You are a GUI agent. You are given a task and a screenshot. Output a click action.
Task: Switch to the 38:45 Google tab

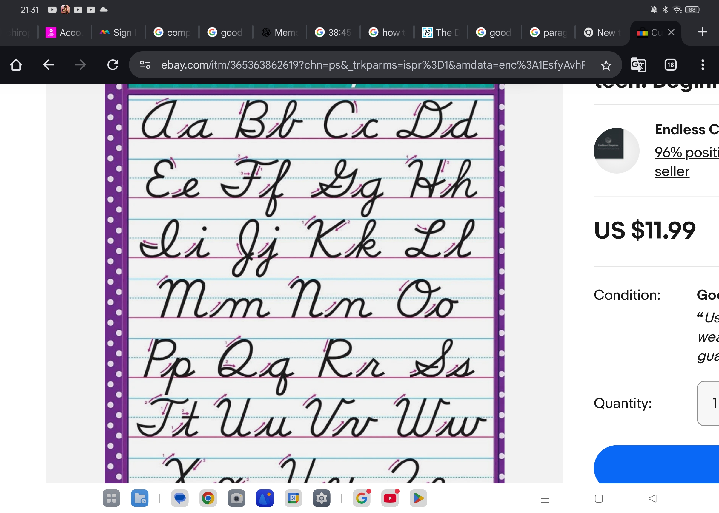333,32
